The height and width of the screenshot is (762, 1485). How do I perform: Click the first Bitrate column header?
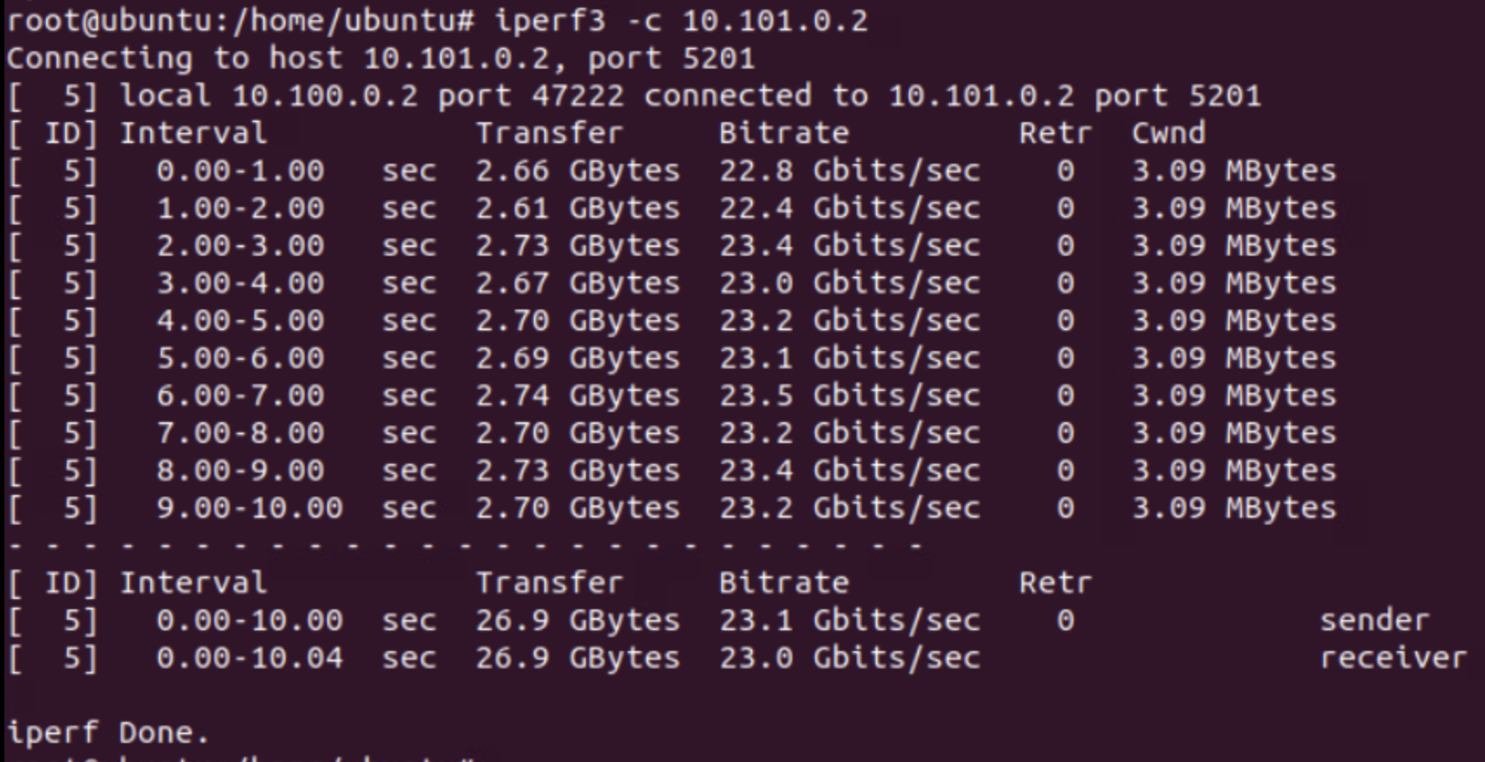pos(783,134)
